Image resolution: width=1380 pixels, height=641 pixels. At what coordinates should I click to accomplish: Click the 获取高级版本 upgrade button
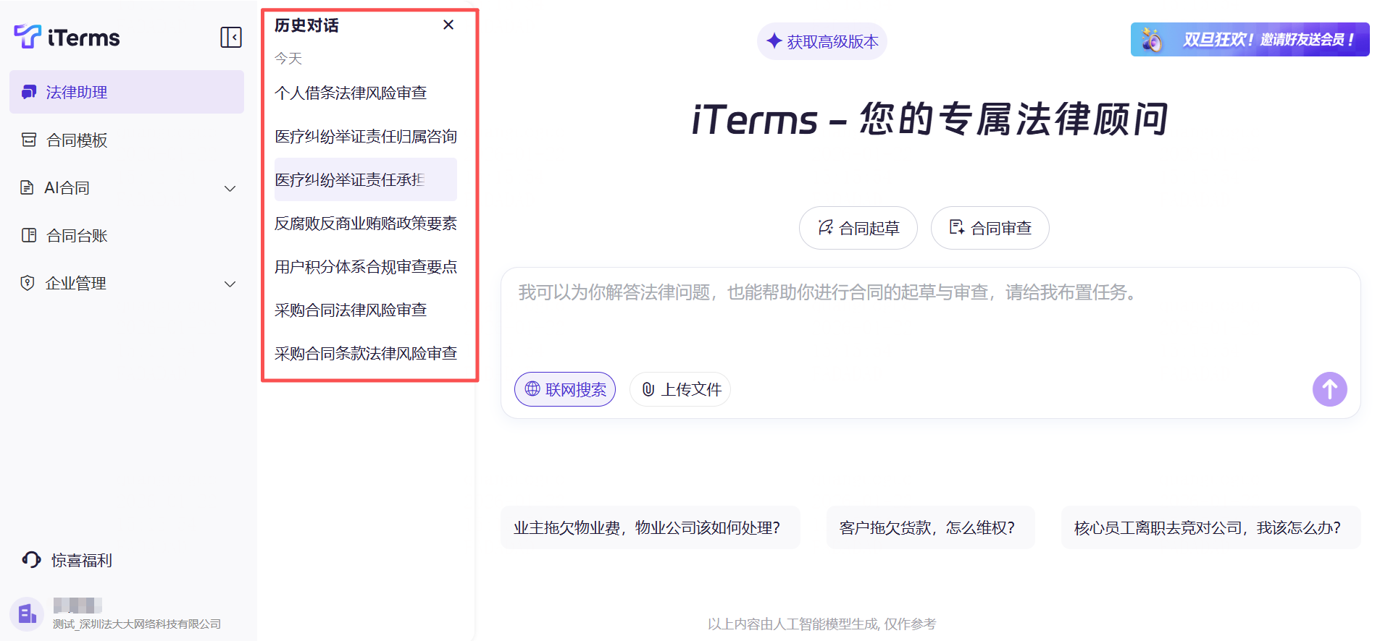click(822, 41)
